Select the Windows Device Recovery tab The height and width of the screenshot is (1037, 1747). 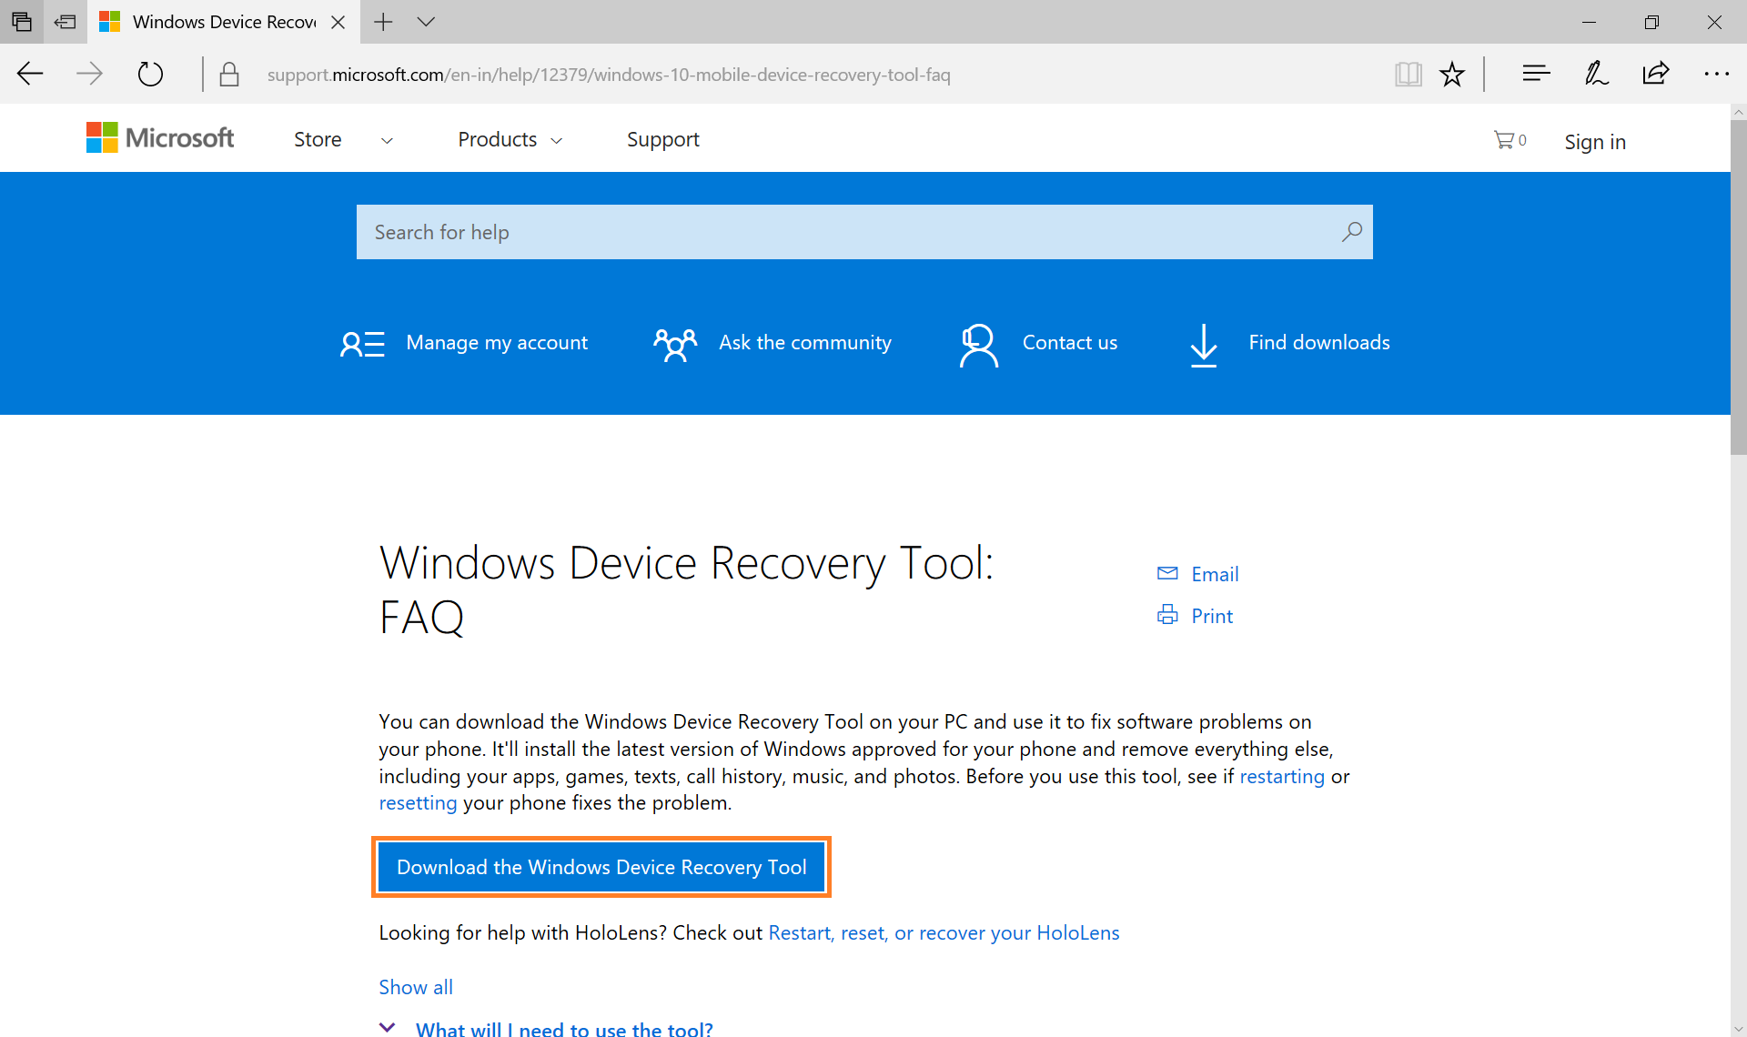(x=224, y=22)
